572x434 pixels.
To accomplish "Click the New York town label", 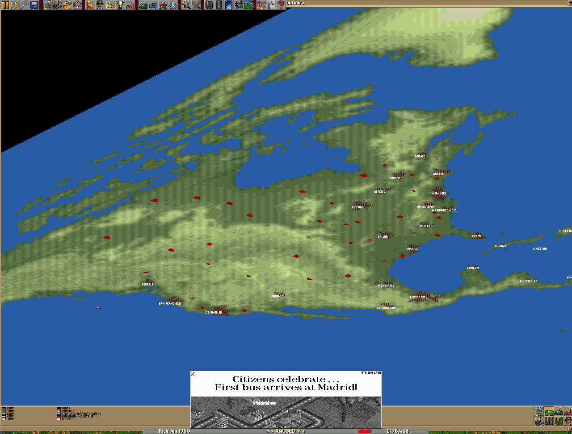I will coord(439,194).
